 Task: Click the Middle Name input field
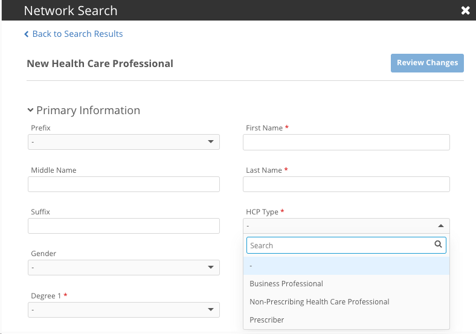[123, 184]
